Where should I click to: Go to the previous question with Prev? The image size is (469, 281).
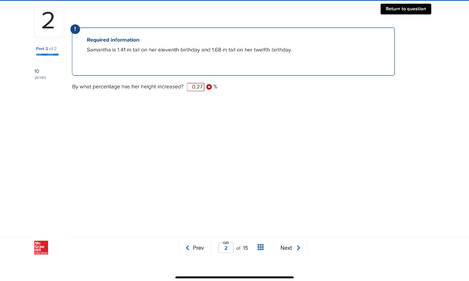(195, 248)
